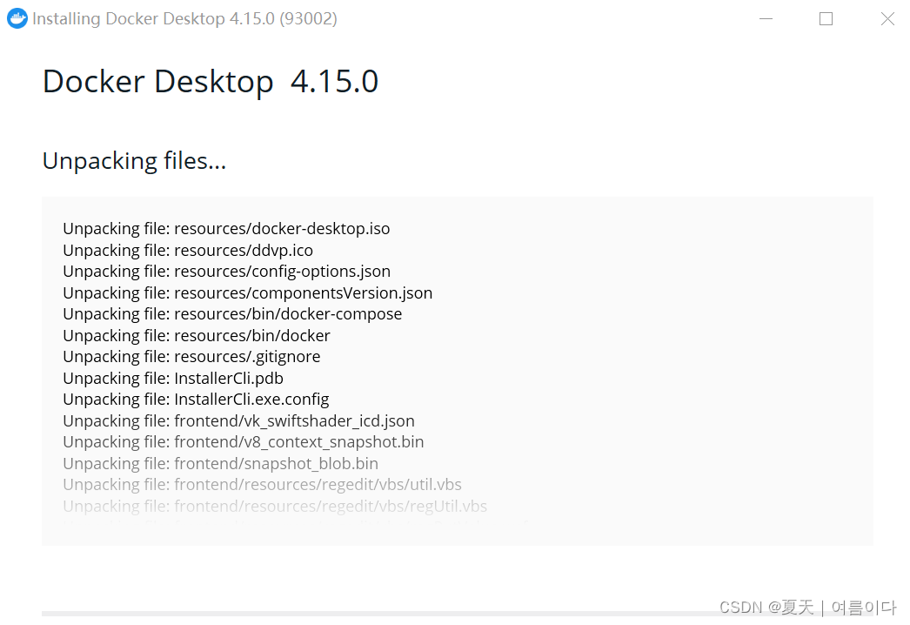
Task: Click the 'Unpacking files...' status text
Action: (x=134, y=161)
